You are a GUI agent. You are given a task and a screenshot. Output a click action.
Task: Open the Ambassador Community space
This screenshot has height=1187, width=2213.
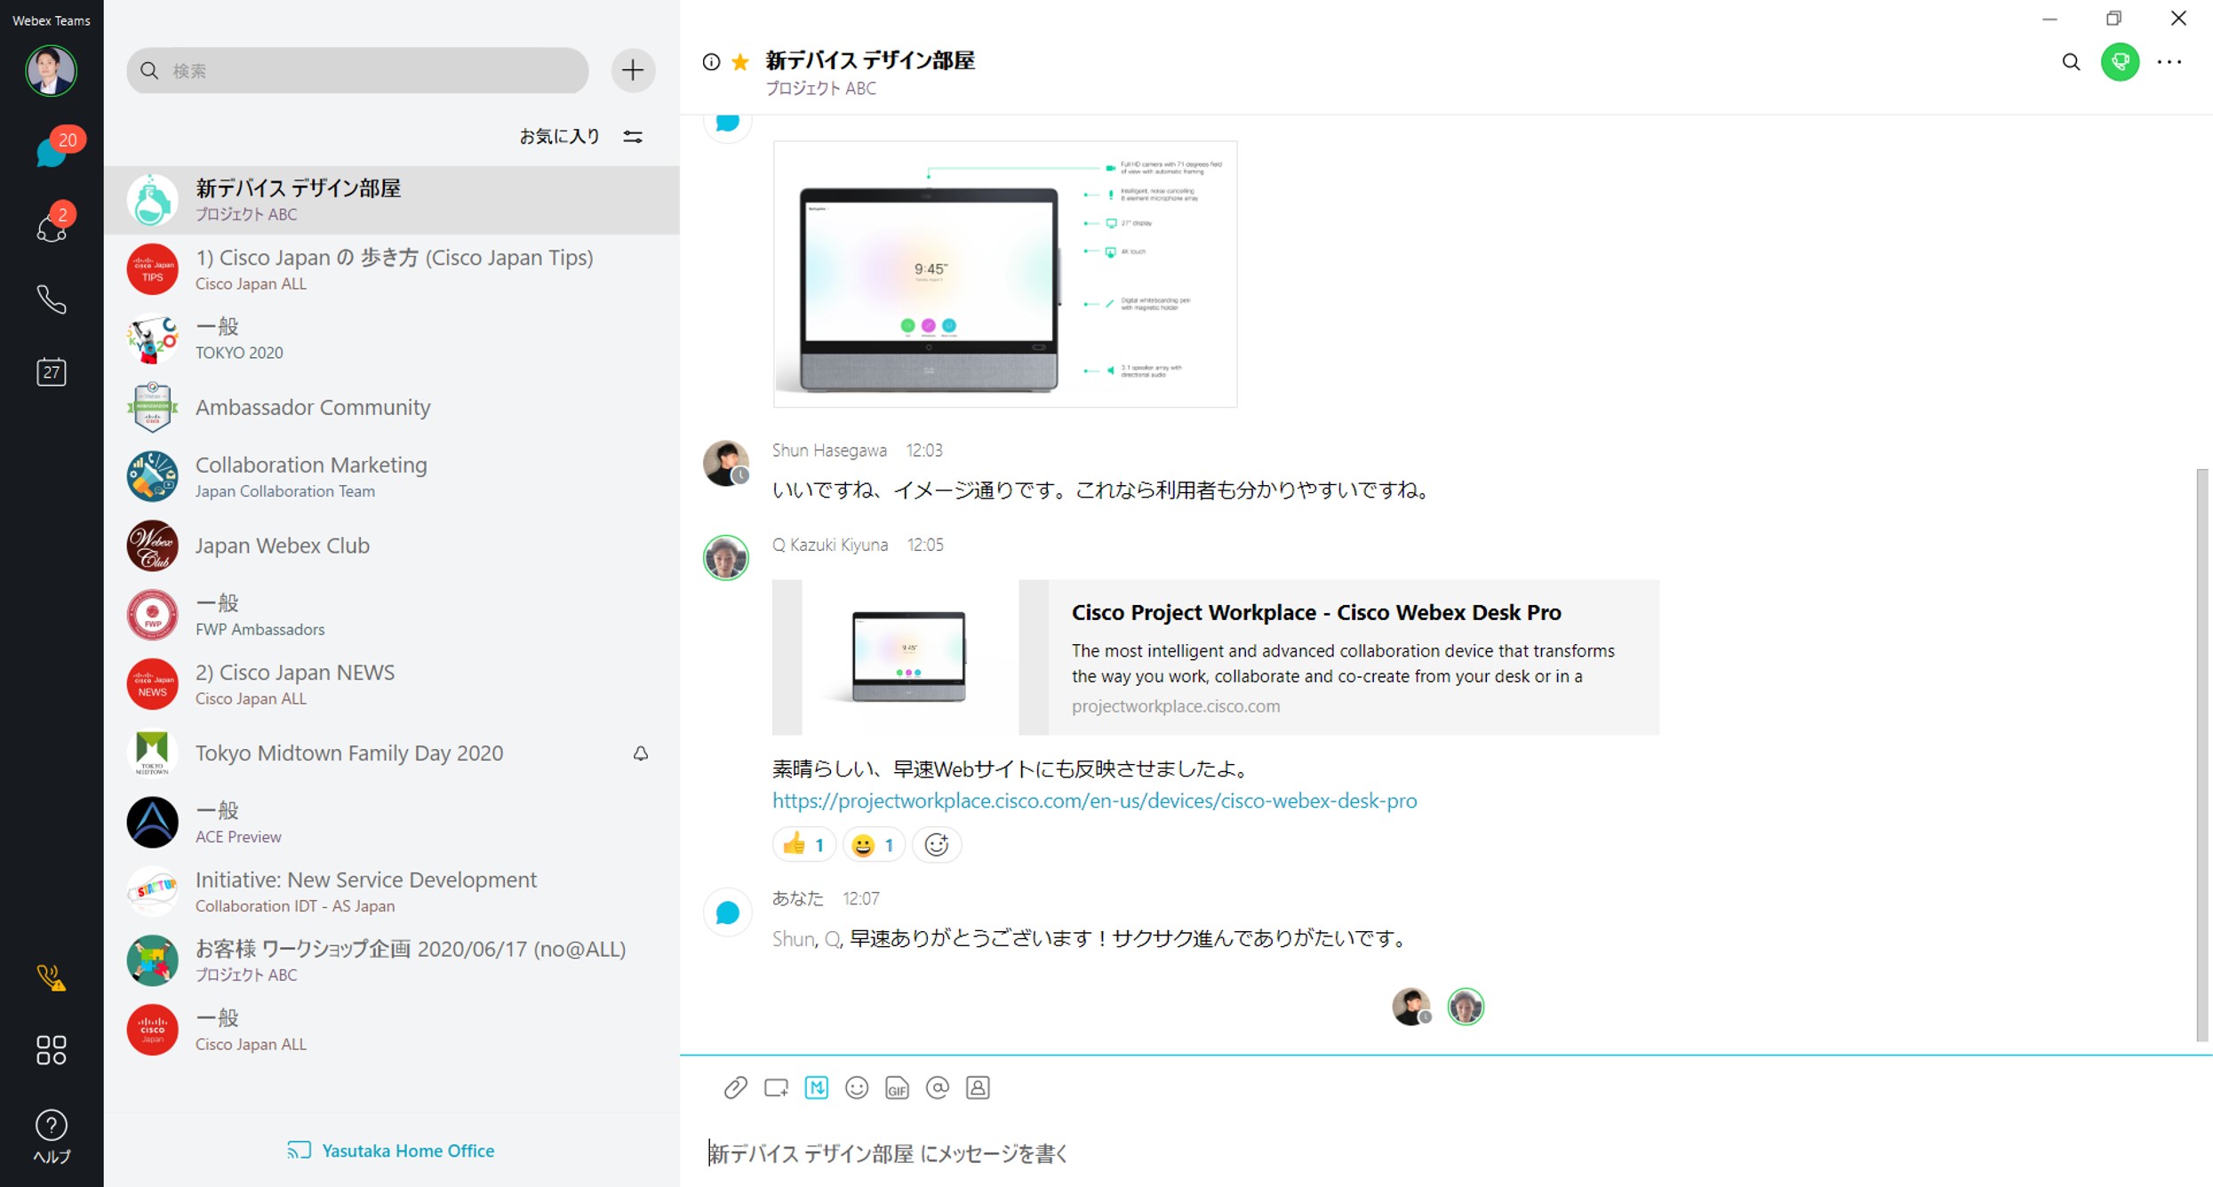point(313,407)
